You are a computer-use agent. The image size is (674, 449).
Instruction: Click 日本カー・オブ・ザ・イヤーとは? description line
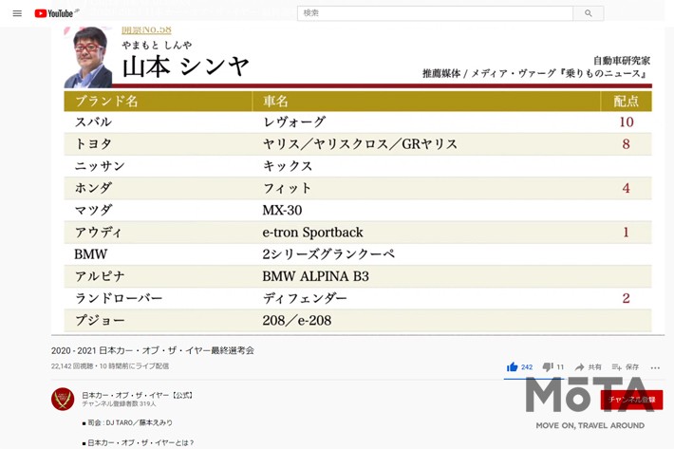pyautogui.click(x=138, y=442)
